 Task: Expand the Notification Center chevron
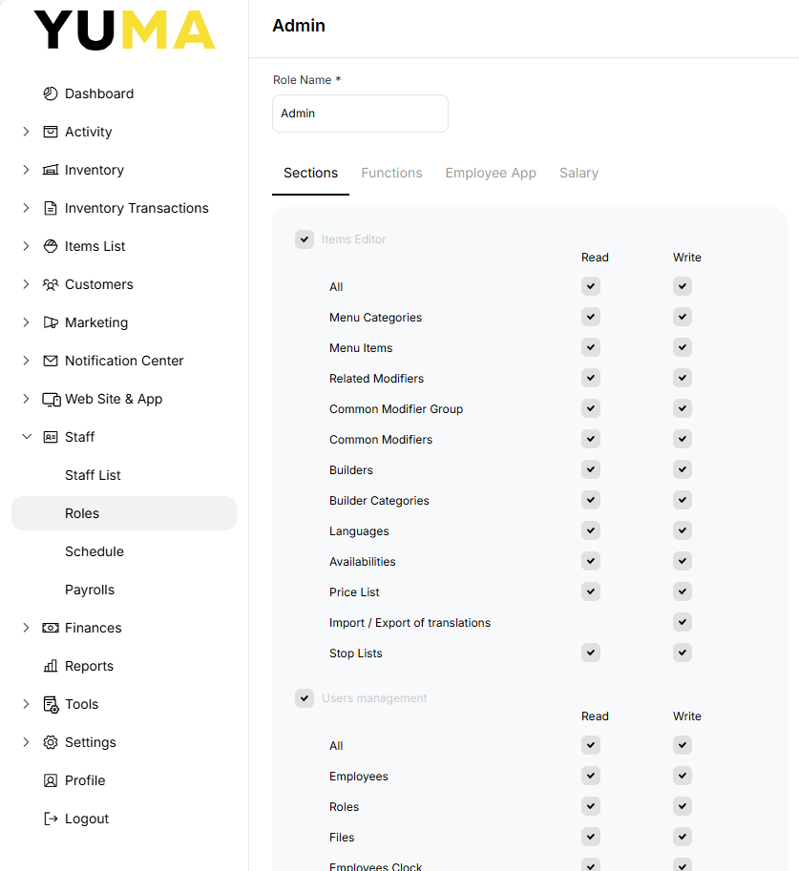tap(26, 361)
